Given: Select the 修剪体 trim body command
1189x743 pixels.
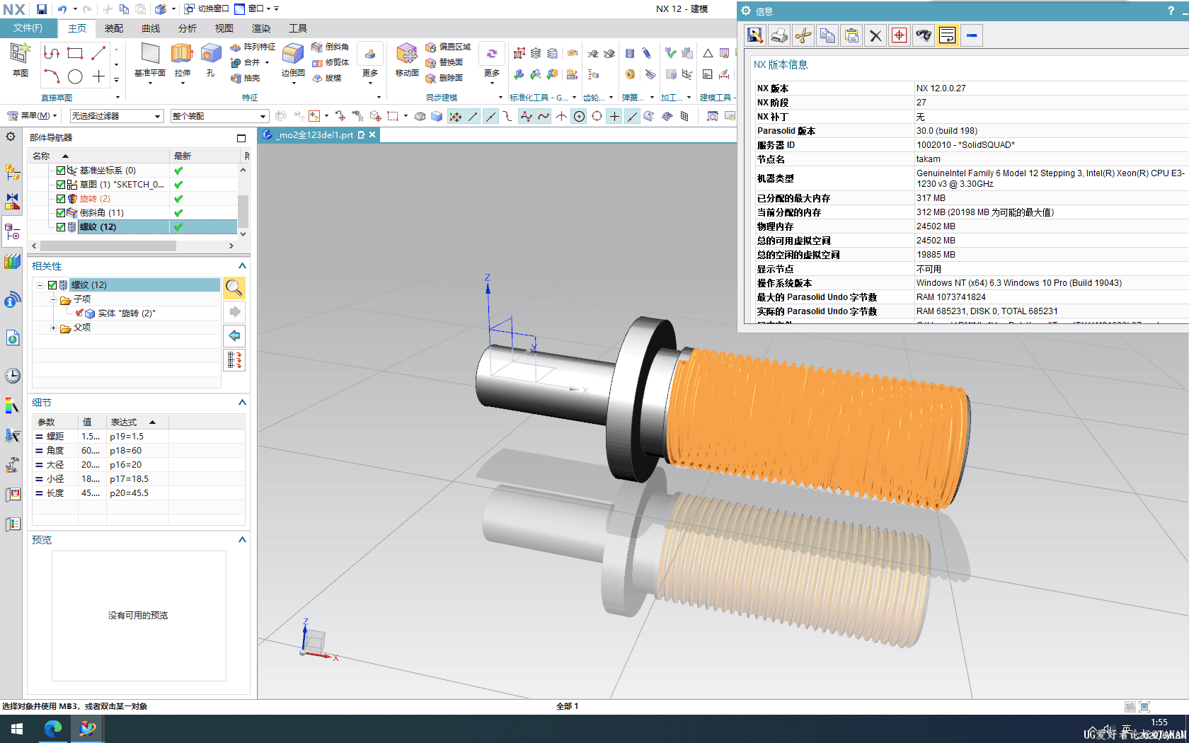Looking at the screenshot, I should pyautogui.click(x=331, y=62).
